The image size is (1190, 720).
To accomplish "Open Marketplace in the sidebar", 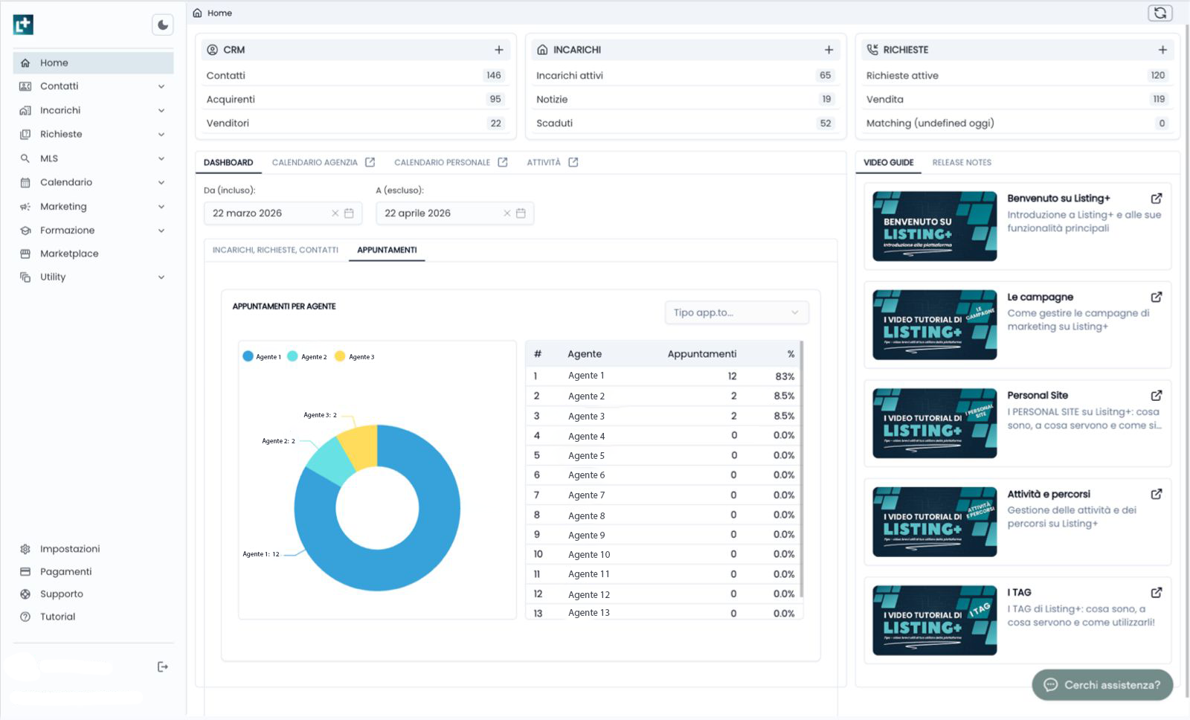I will 69,254.
